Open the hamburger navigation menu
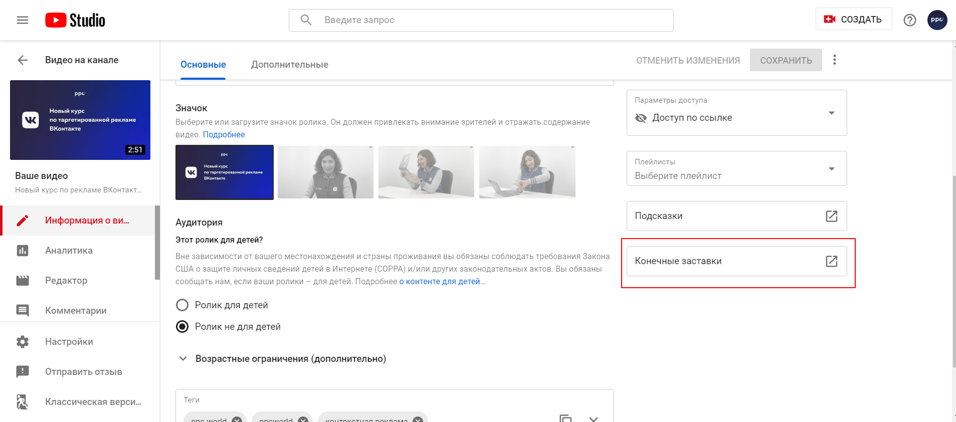Screen dimensions: 956x422 (23, 20)
